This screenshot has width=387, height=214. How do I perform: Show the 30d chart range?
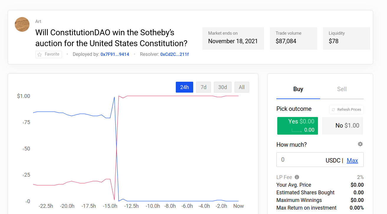(222, 87)
